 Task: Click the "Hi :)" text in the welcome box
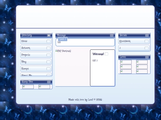tap(95, 60)
